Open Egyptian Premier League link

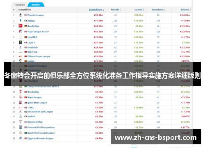[41, 138]
